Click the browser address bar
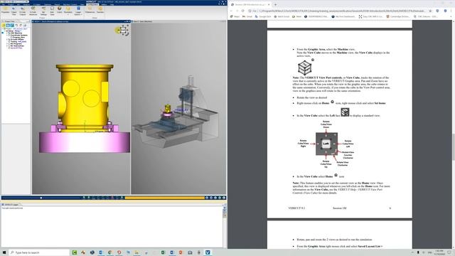 tap(338, 11)
